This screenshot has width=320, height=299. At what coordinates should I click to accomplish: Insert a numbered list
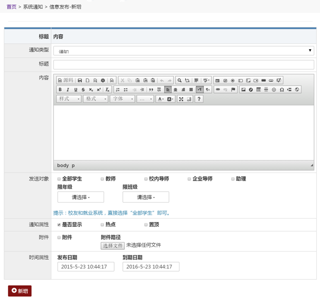click(x=118, y=90)
